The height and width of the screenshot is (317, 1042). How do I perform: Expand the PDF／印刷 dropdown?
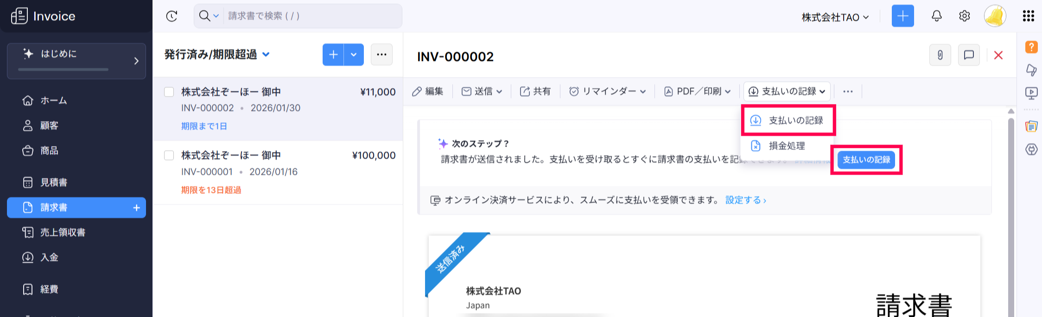click(697, 92)
